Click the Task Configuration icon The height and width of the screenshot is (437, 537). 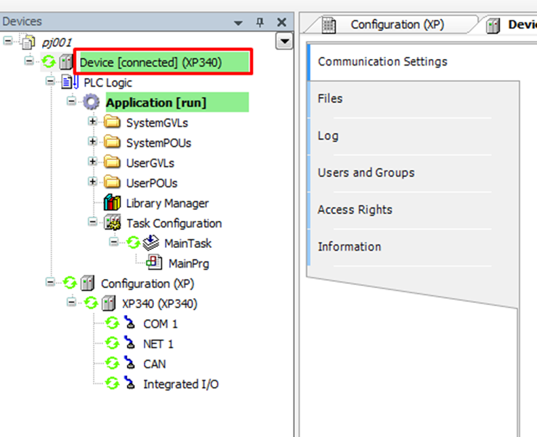click(112, 224)
